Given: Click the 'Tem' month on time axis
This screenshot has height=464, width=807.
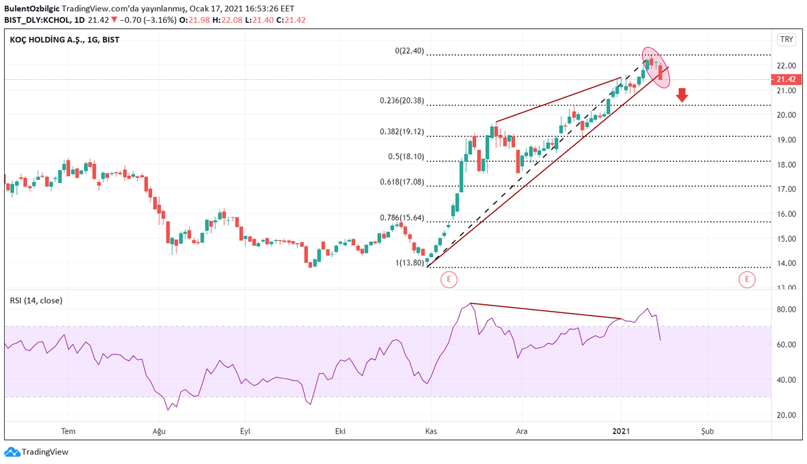Looking at the screenshot, I should click(69, 431).
